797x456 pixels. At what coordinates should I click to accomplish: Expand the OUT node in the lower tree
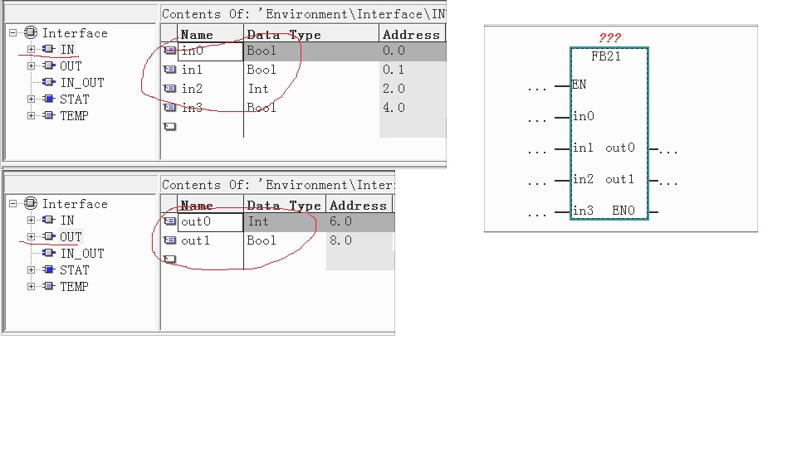click(31, 236)
